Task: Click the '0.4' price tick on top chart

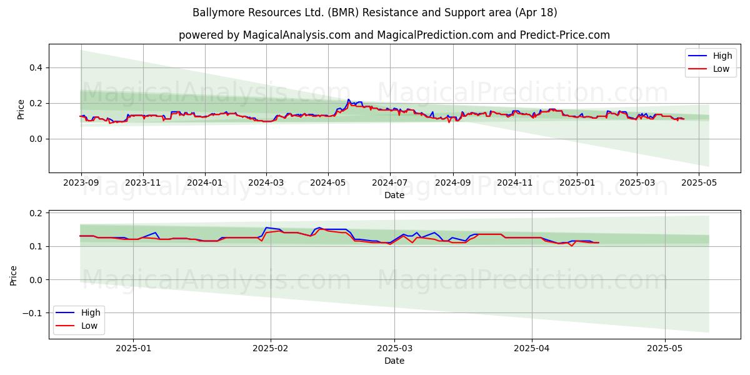Action: coord(36,67)
